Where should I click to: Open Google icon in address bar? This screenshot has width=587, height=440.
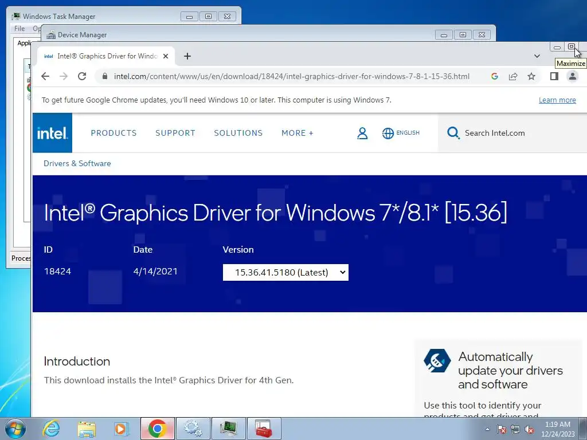click(x=495, y=76)
